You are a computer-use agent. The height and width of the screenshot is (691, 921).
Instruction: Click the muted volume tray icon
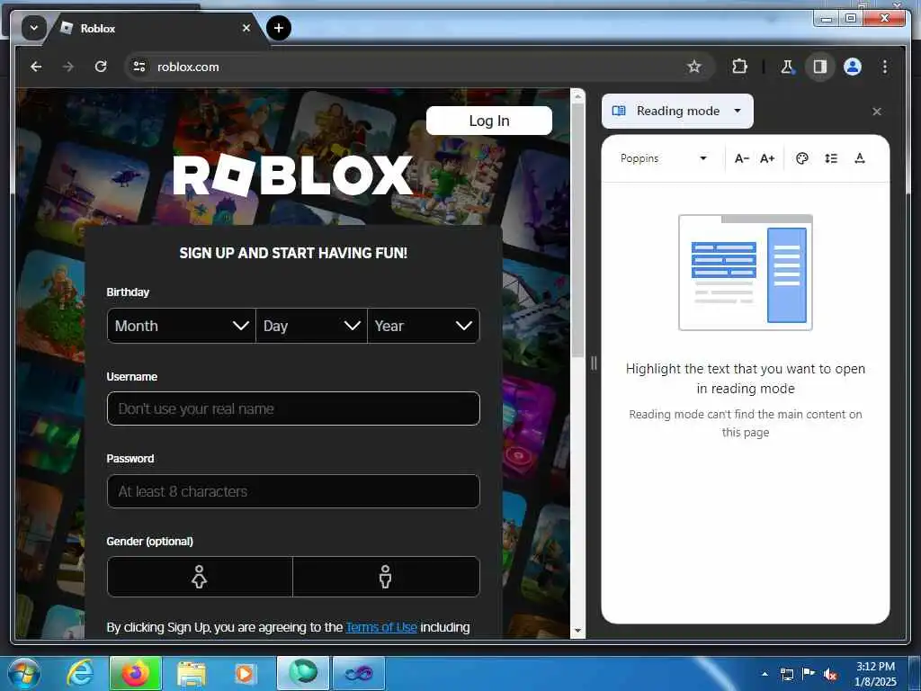[830, 675]
